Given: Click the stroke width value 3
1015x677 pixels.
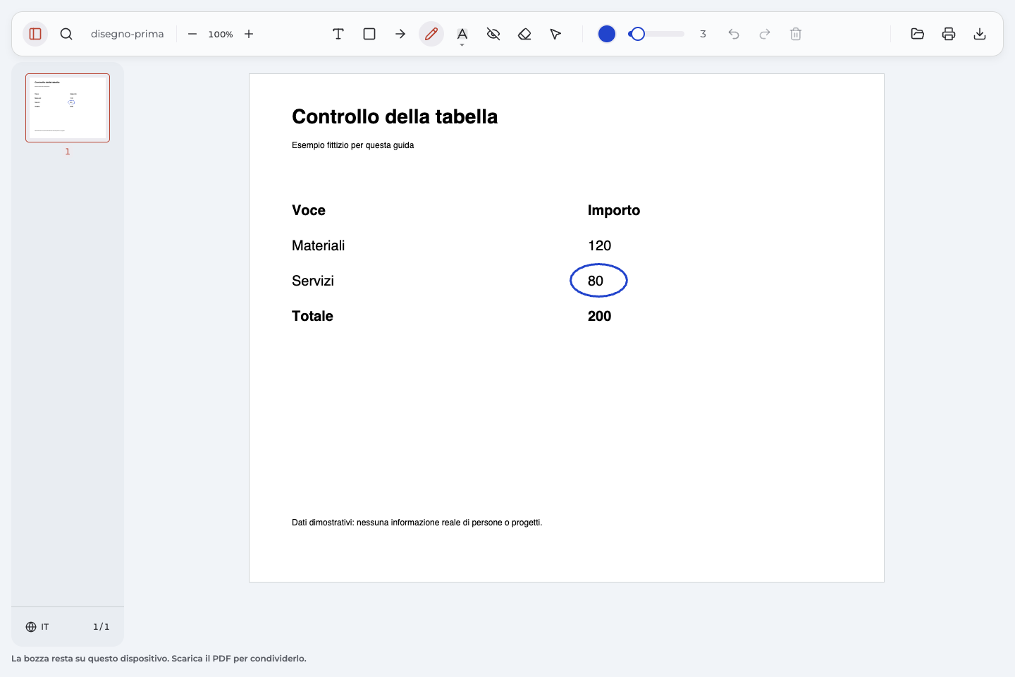Looking at the screenshot, I should tap(703, 34).
